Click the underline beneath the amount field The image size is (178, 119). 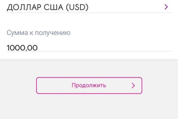tap(89, 51)
